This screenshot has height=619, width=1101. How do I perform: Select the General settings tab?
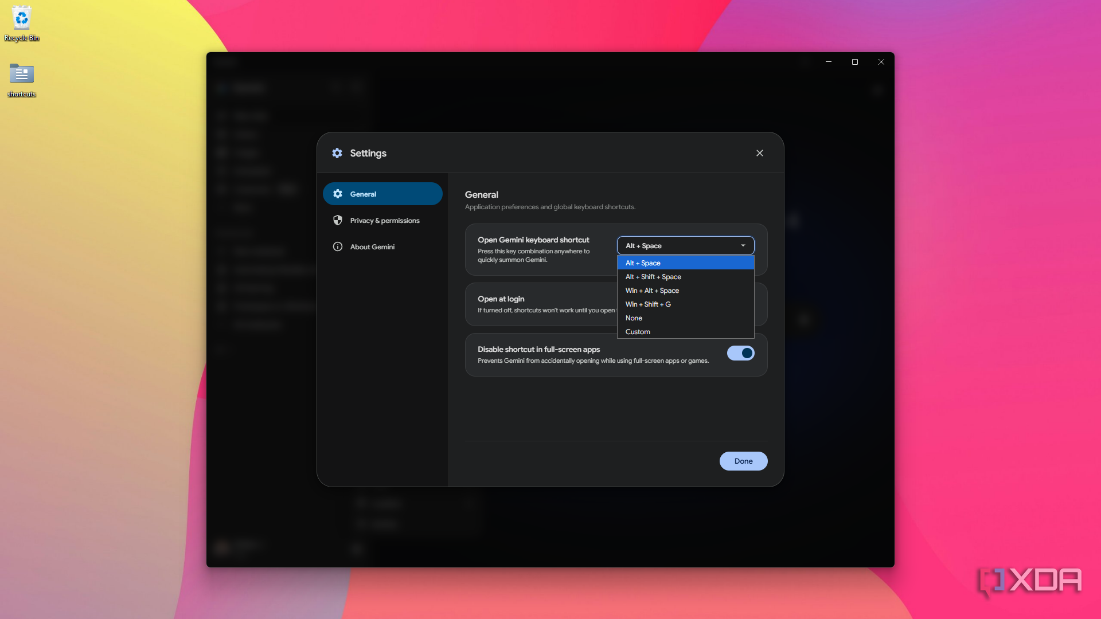tap(382, 194)
